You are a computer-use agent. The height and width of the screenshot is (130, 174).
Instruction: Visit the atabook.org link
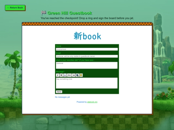(x=92, y=102)
